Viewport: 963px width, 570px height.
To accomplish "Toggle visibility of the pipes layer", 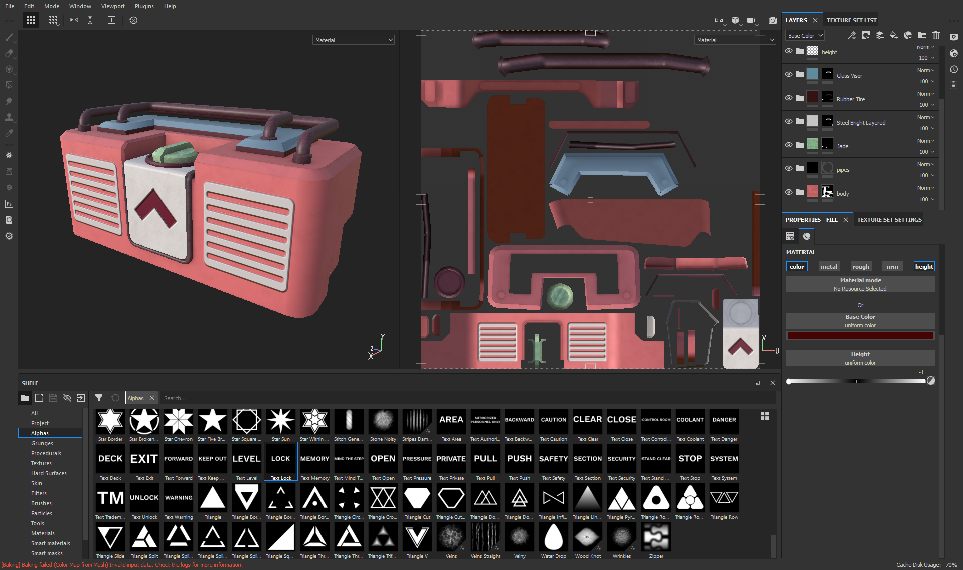I will pyautogui.click(x=789, y=169).
